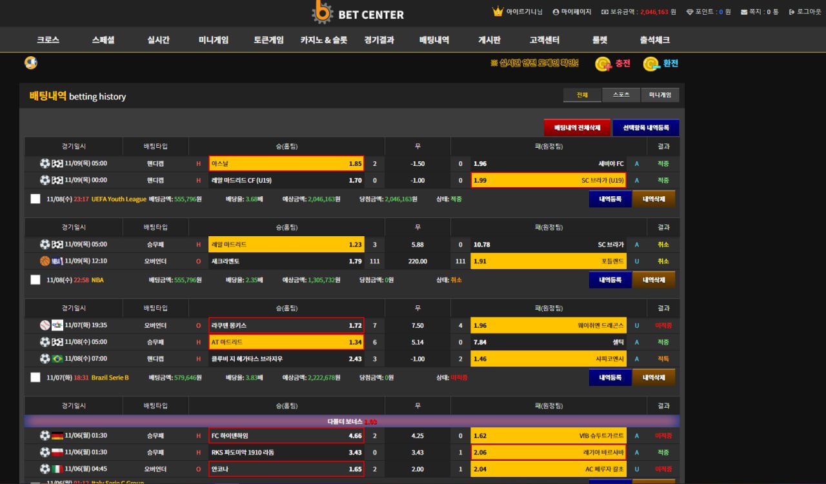
Task: Click the highlighted 레알 마드리드 1.23 odds cell
Action: tap(287, 245)
